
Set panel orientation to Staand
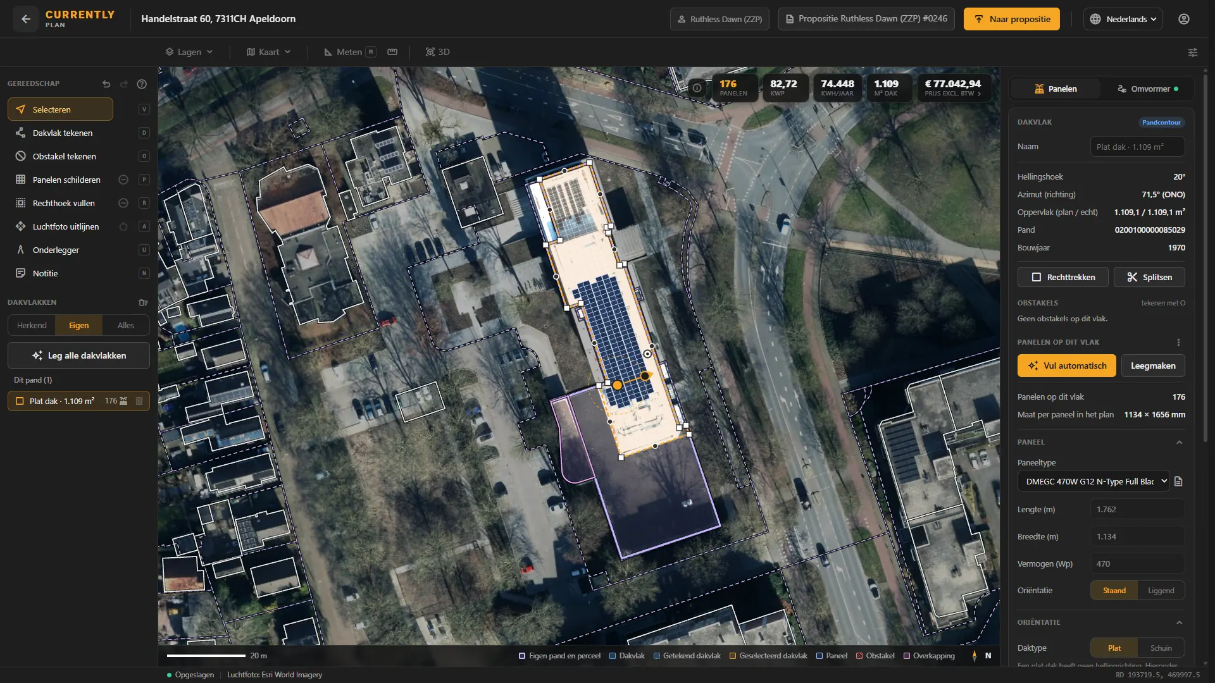[x=1114, y=591]
